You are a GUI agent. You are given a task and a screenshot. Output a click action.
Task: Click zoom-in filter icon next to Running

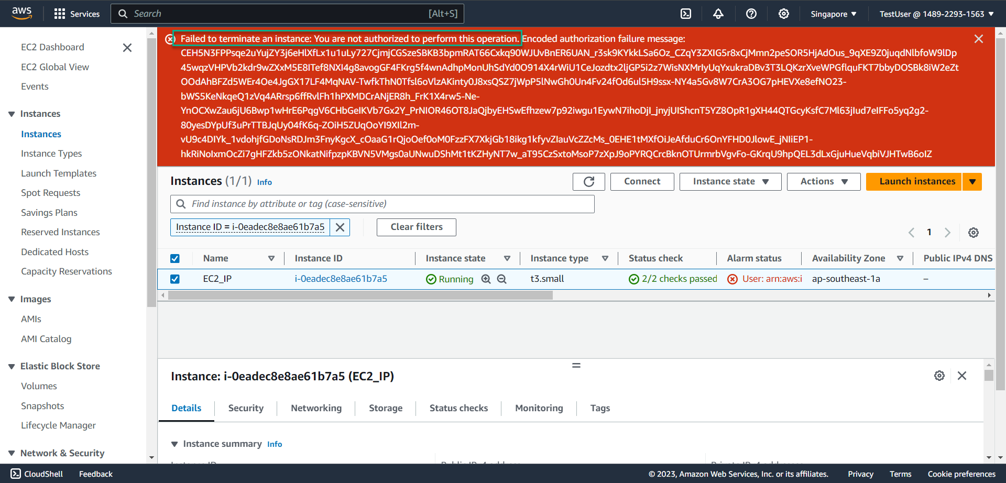tap(486, 279)
